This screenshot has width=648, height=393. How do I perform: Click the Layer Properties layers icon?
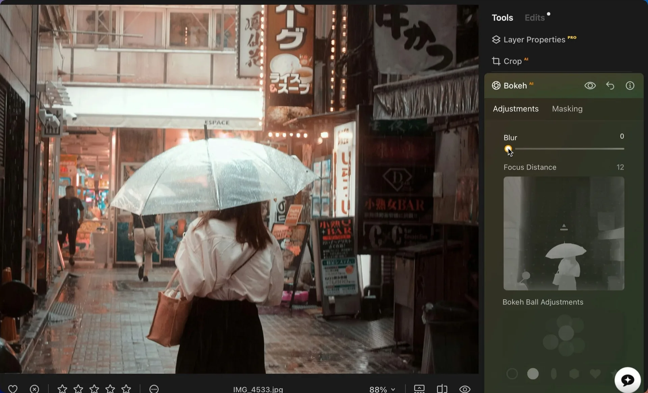[496, 39]
